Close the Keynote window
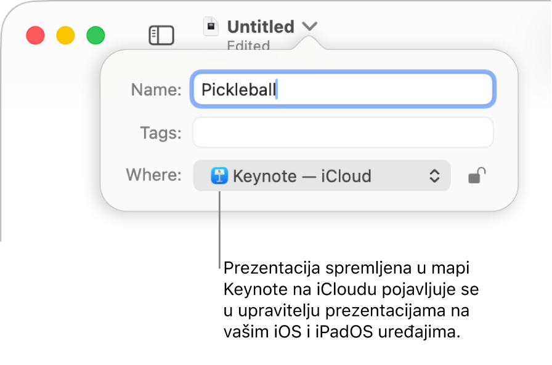552x365 pixels. (35, 35)
